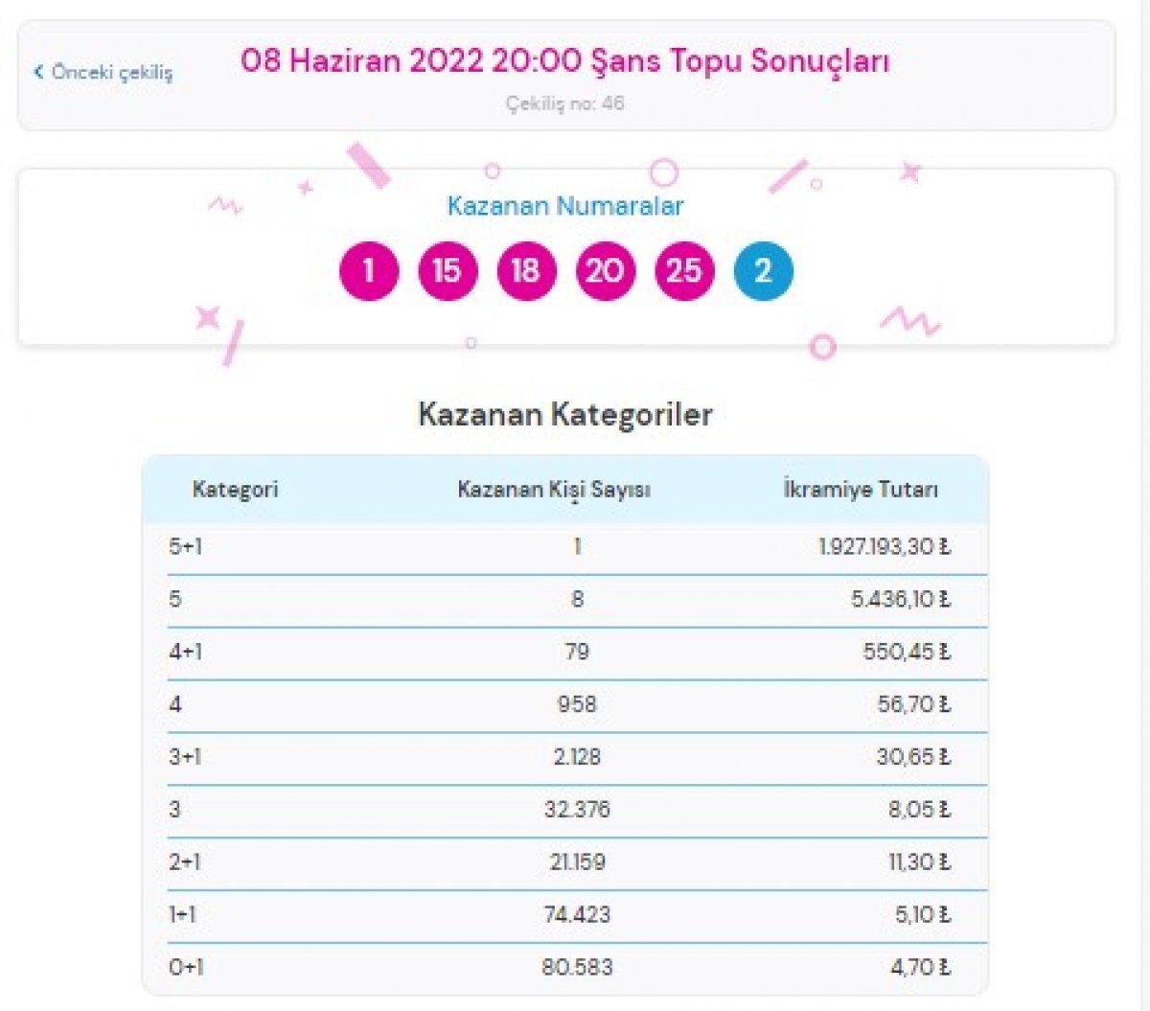The width and height of the screenshot is (1150, 1011).
Task: Click the draw number text Çekiliş no 46
Action: click(x=565, y=98)
